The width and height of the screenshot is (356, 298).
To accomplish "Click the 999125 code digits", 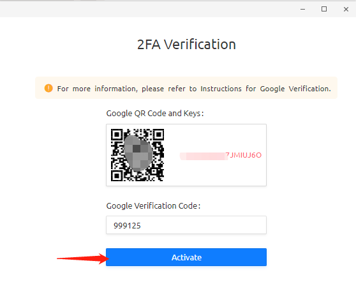I will [x=127, y=225].
